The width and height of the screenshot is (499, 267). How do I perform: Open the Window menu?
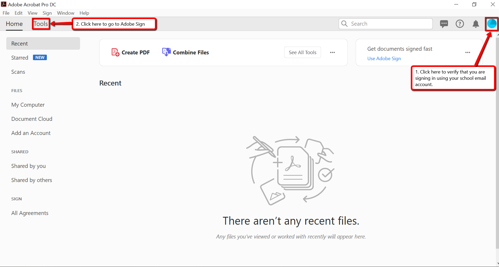click(66, 13)
